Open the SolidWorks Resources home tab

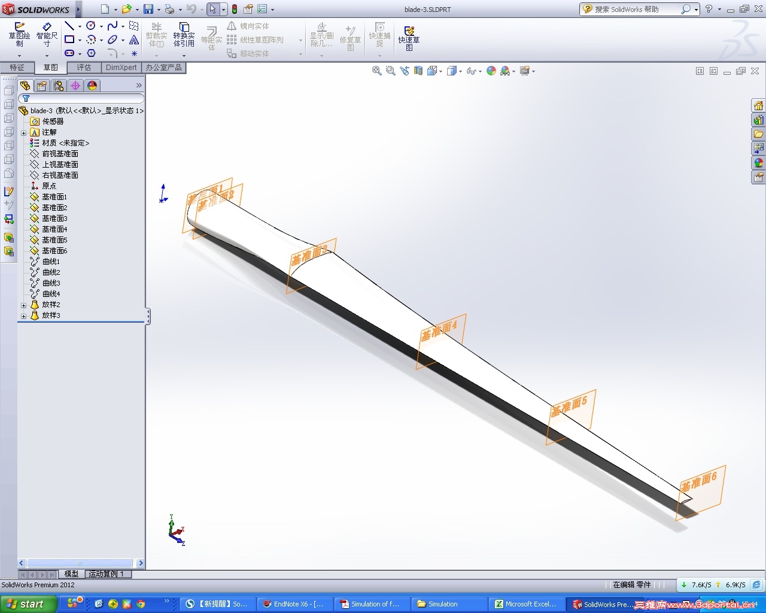(758, 105)
